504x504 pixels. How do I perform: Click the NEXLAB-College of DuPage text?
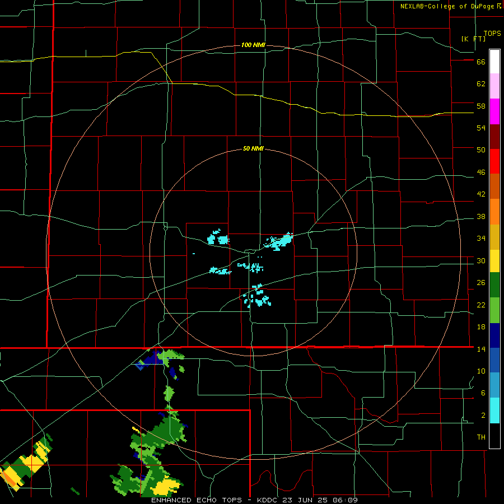(447, 6)
